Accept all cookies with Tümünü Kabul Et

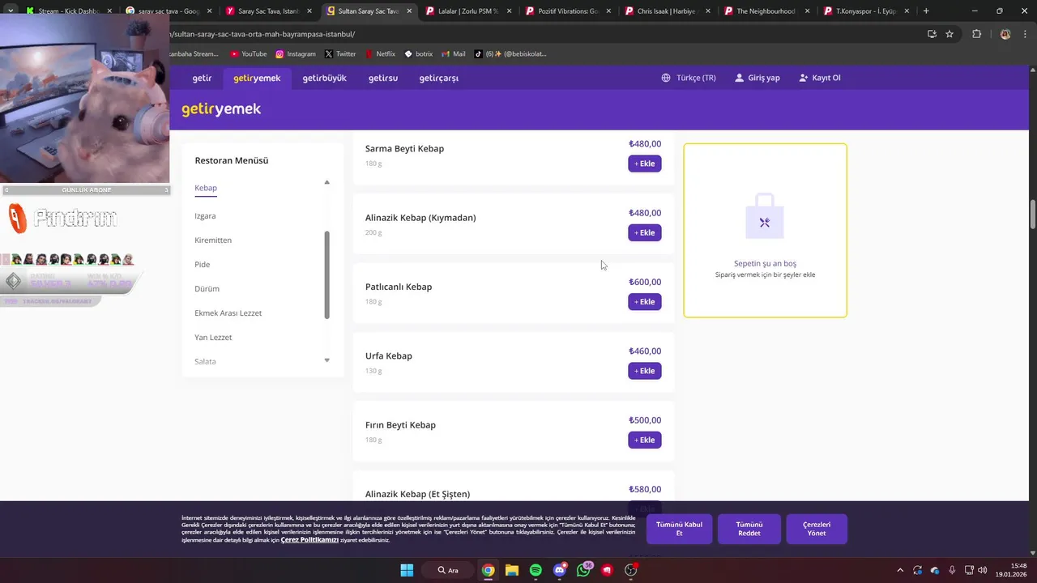679,529
